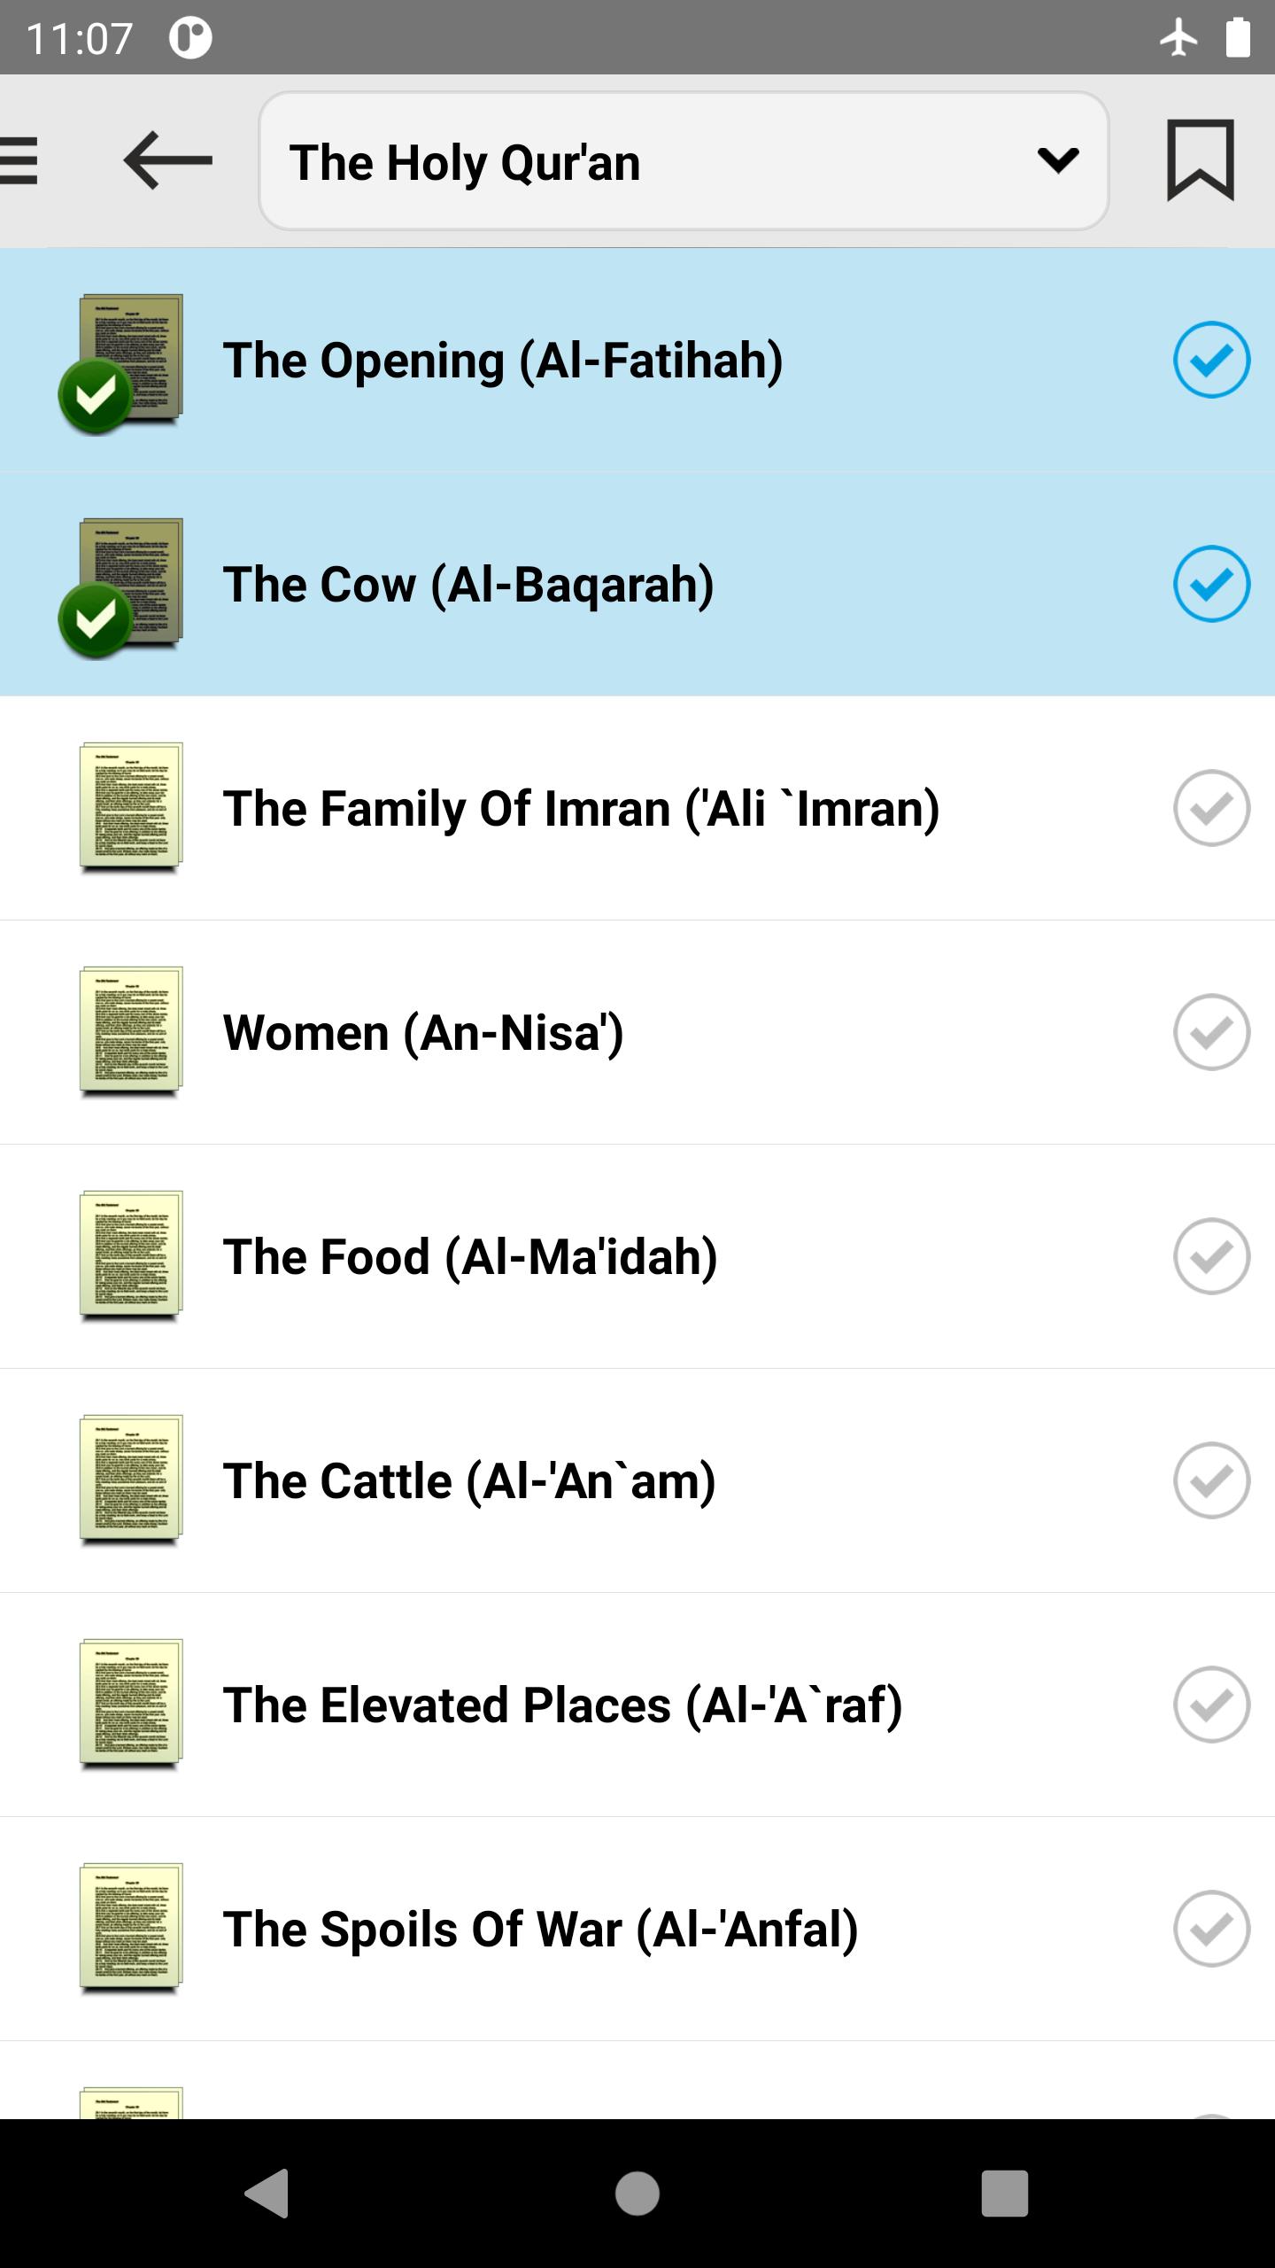Tap the back arrow icon

coord(168,160)
